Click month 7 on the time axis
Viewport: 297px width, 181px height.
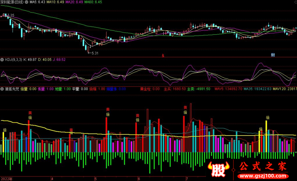pos(187,179)
